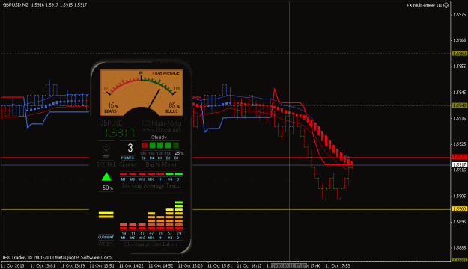Select the white 1.5917 current price tag

click(459, 164)
